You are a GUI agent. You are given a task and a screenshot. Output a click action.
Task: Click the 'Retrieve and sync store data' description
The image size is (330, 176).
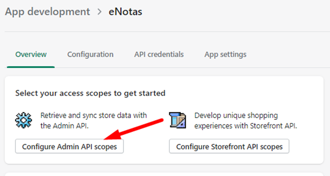tap(93, 121)
